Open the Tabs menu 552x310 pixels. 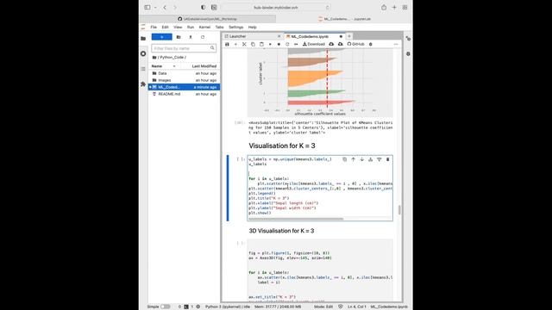click(219, 27)
